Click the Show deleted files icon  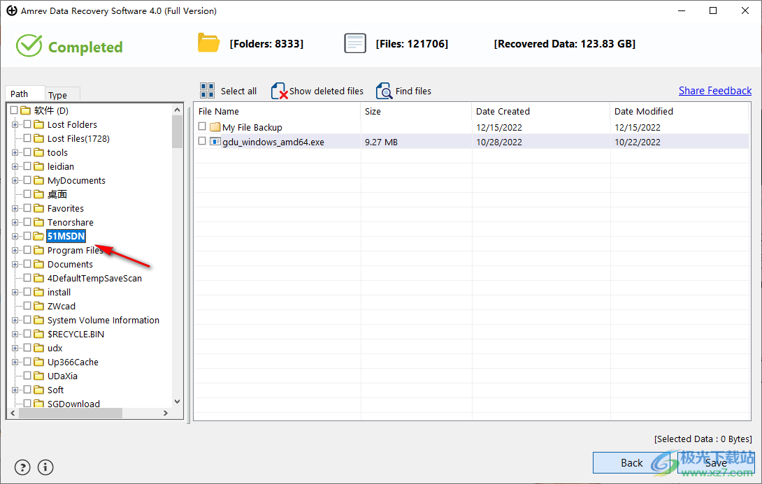tap(280, 91)
